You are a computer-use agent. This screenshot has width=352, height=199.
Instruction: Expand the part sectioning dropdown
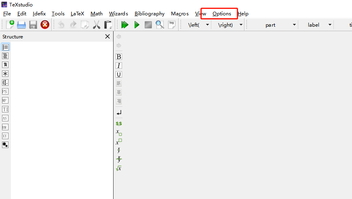pos(294,25)
